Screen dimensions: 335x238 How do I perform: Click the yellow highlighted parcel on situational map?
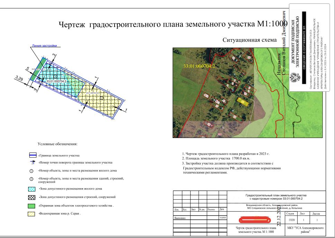[x=243, y=102]
